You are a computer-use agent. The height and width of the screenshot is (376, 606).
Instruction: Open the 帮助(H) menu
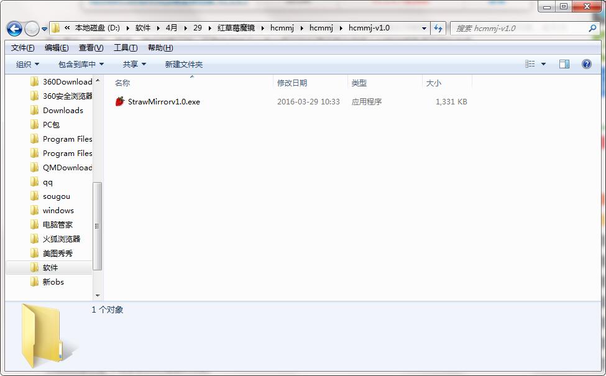pyautogui.click(x=160, y=47)
